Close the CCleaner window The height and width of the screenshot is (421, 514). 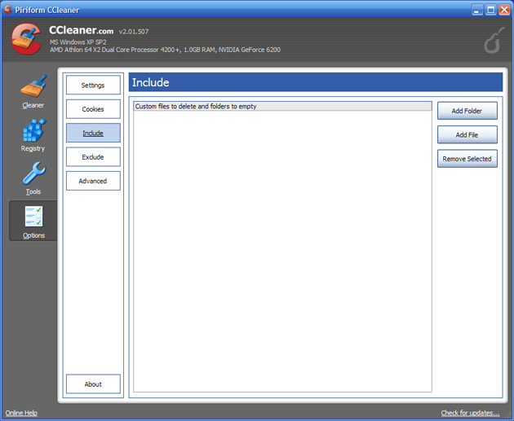tap(504, 10)
